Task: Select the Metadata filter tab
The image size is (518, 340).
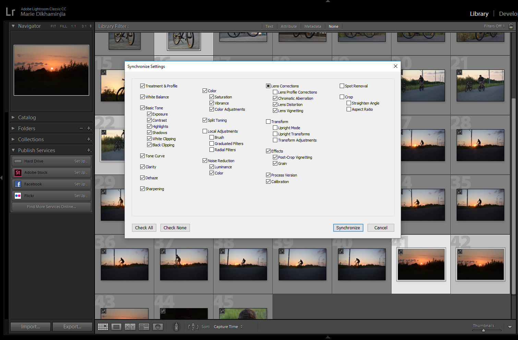Action: (313, 26)
